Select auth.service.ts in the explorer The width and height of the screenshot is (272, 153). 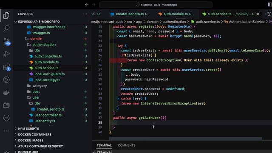click(x=46, y=68)
